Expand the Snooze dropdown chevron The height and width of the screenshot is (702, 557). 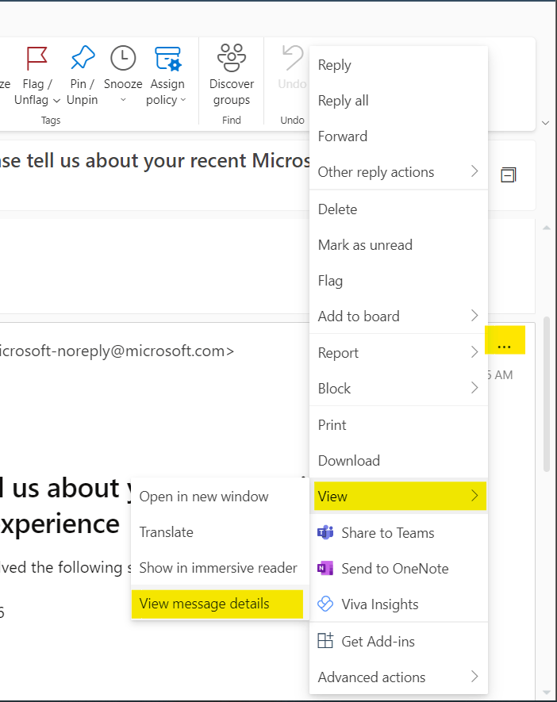[123, 99]
